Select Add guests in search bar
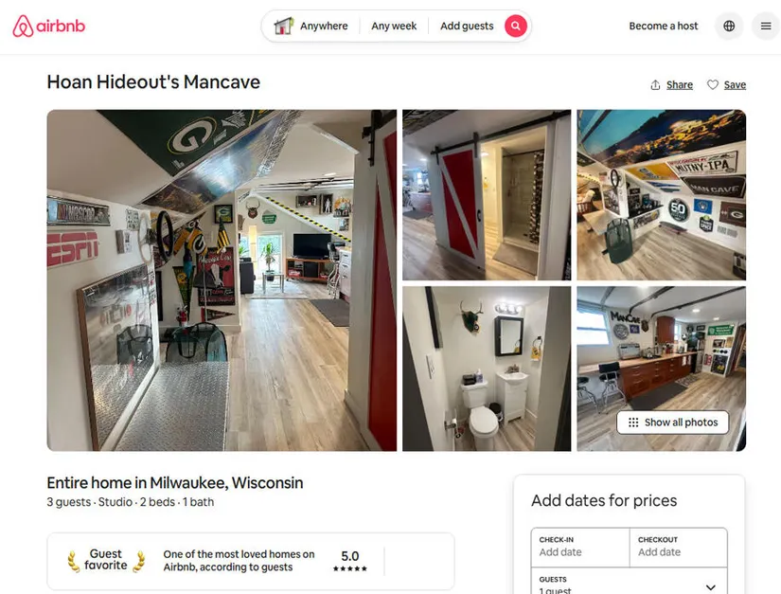This screenshot has width=781, height=594. coord(467,26)
